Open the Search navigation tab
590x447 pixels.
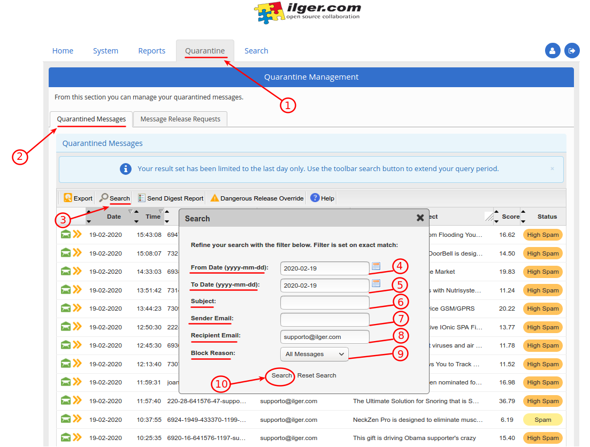tap(256, 51)
